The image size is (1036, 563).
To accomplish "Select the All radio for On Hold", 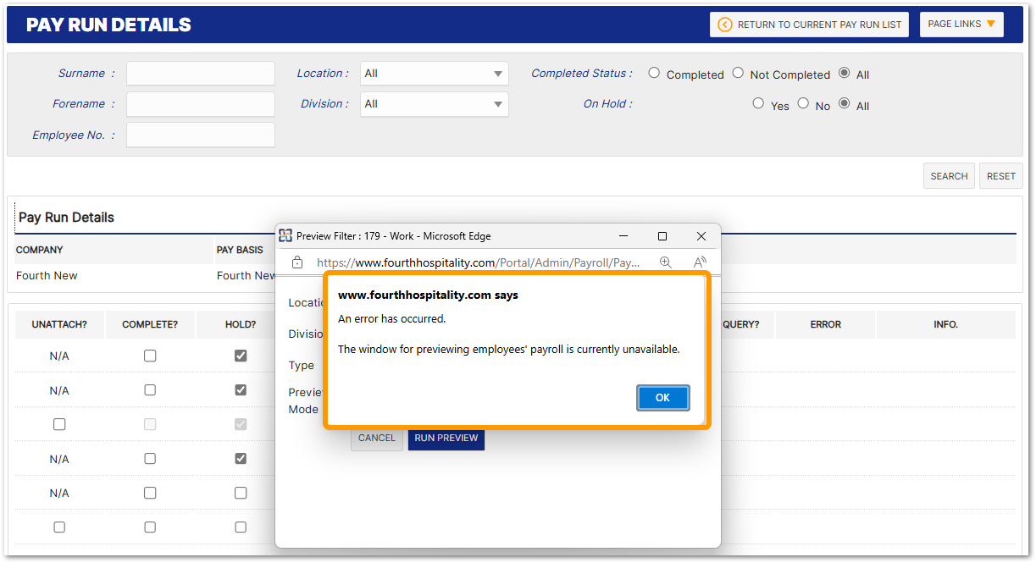I will pos(844,103).
